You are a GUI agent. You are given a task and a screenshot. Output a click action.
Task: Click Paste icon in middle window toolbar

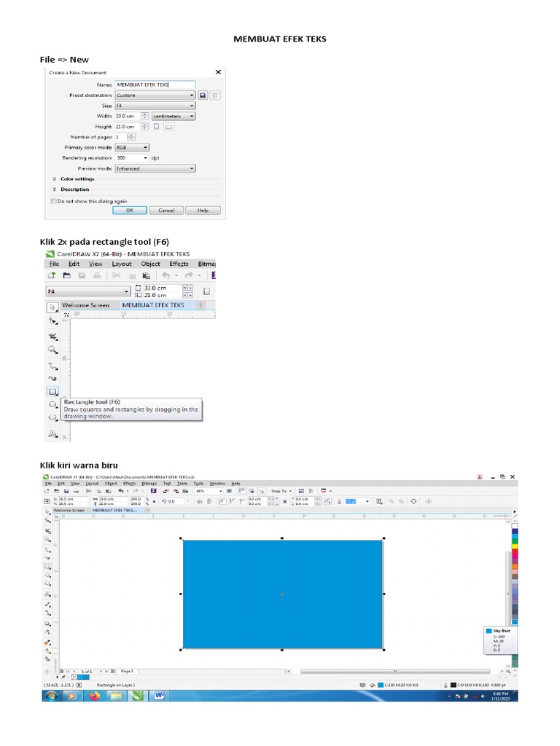coord(147,275)
